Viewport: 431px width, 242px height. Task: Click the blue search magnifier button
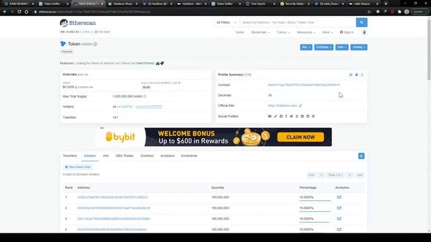(362, 22)
